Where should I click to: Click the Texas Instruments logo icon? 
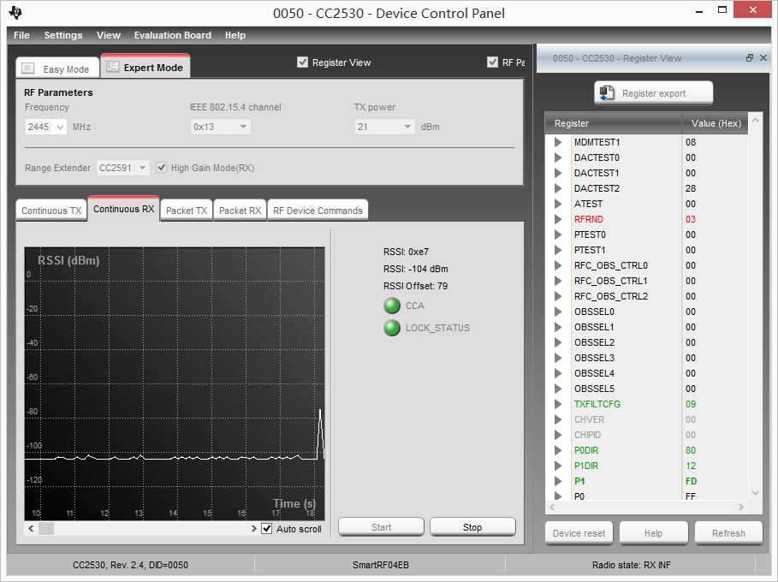(x=15, y=13)
